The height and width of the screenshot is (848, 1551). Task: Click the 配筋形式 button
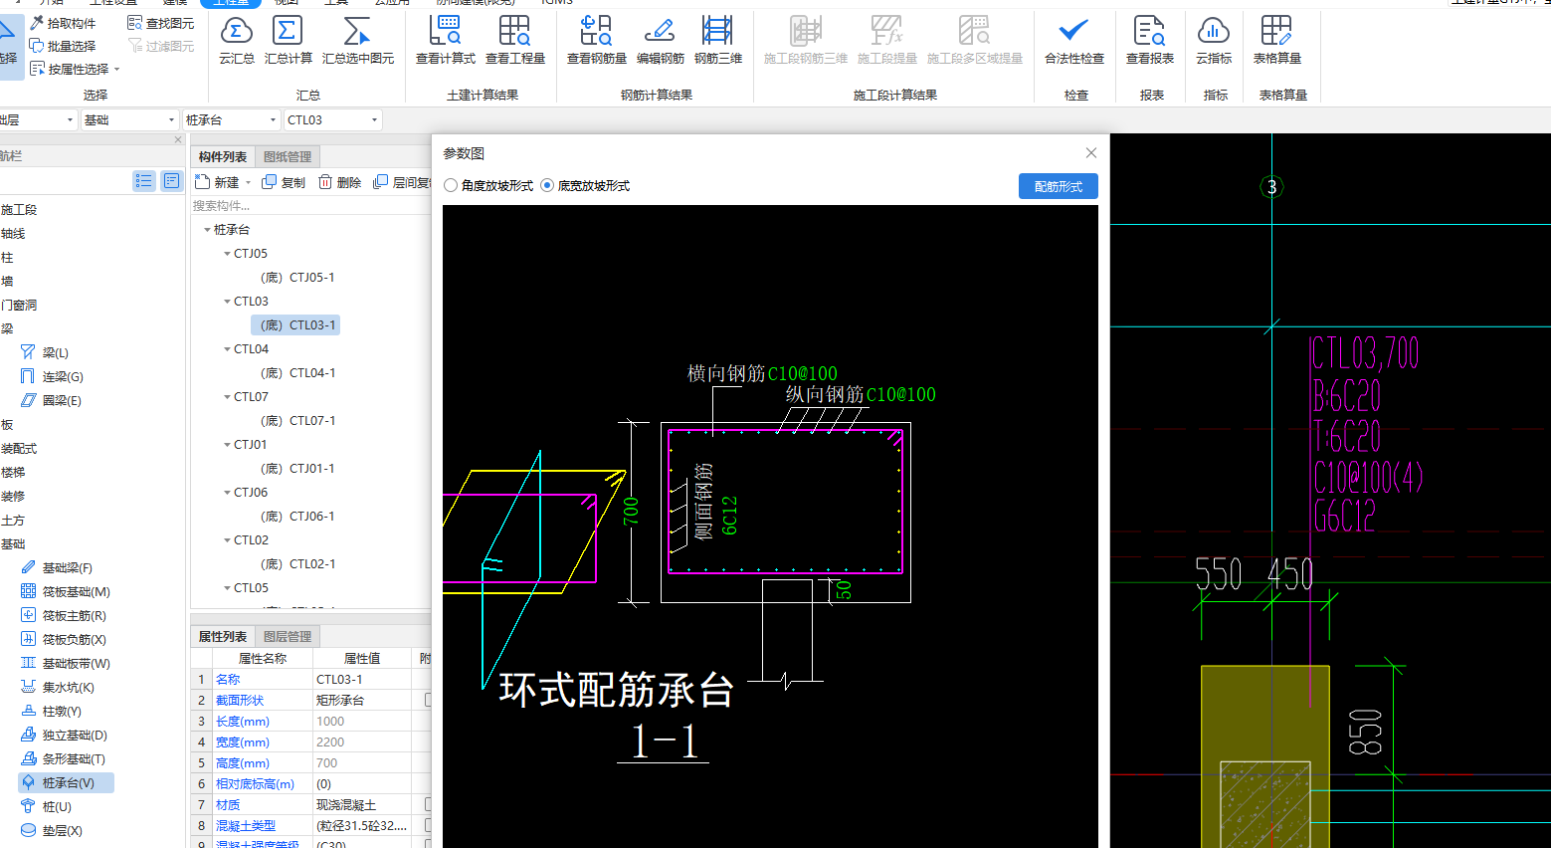1058,186
